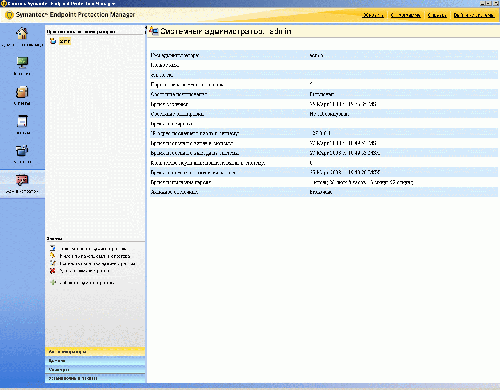Minimize the Symantec console window
Screen dimensions: 500x390
483,4
